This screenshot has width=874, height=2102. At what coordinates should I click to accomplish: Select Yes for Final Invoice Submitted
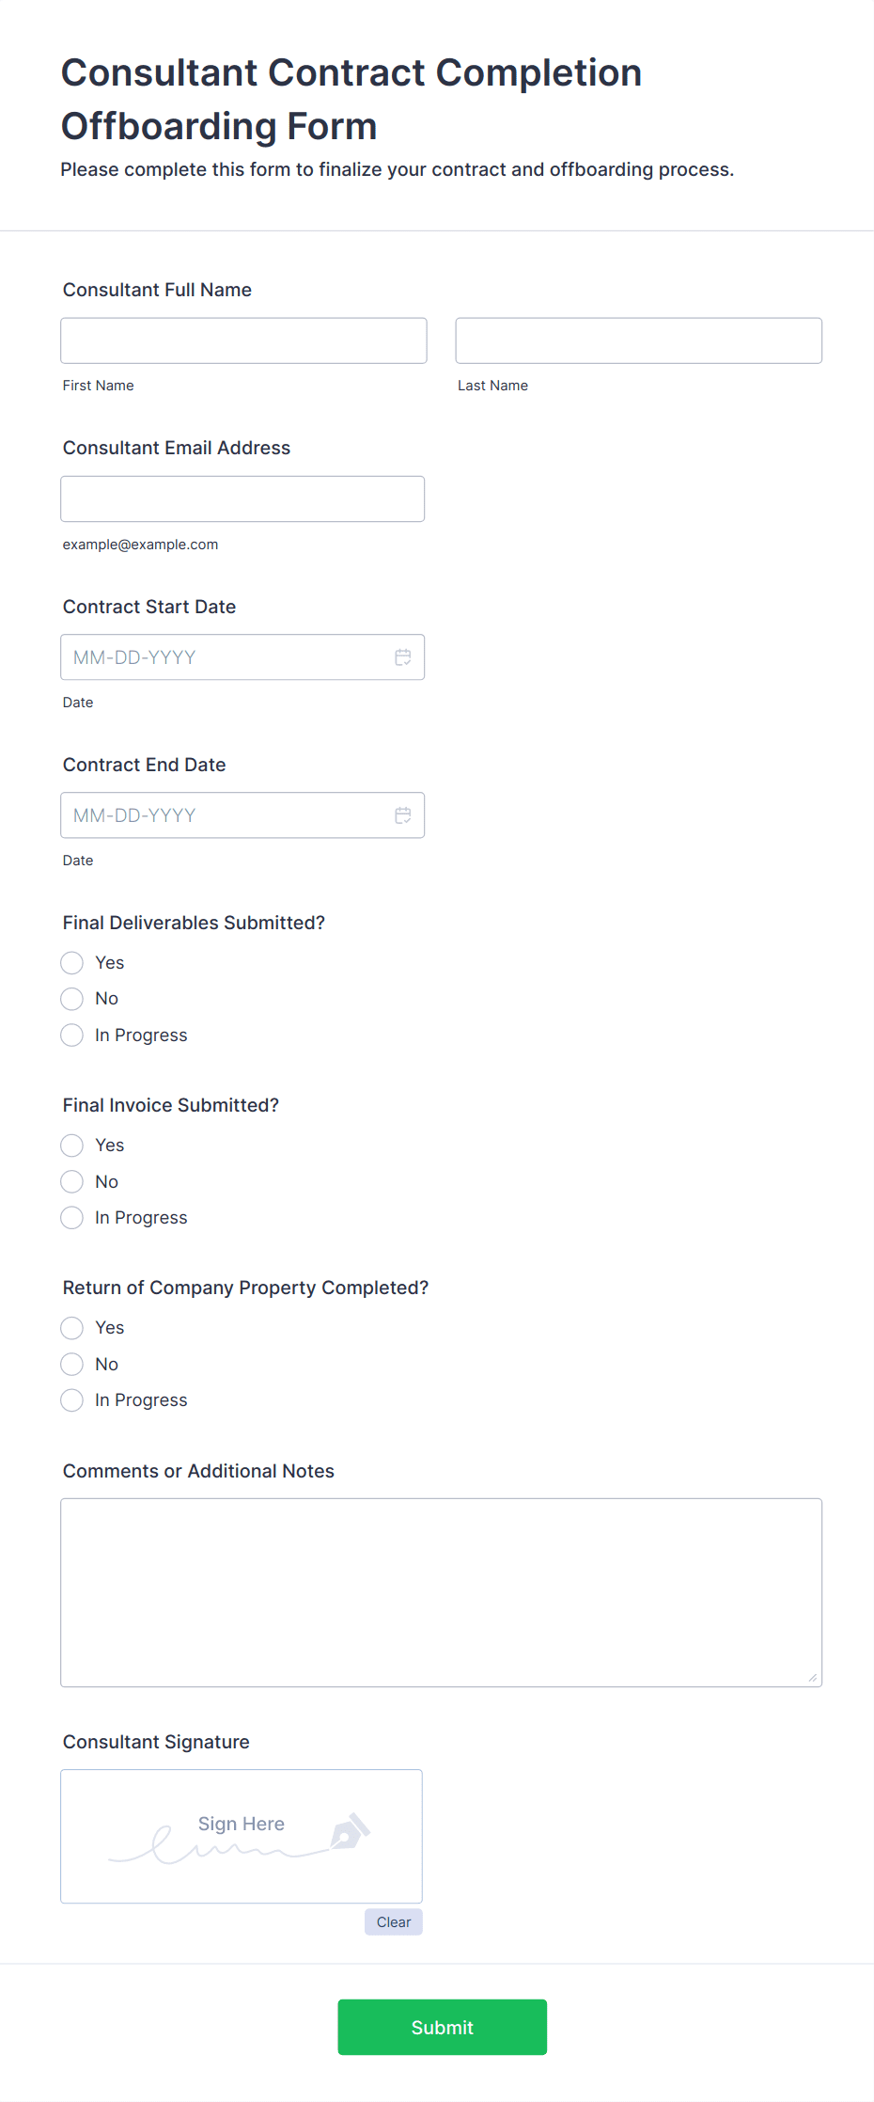click(72, 1146)
